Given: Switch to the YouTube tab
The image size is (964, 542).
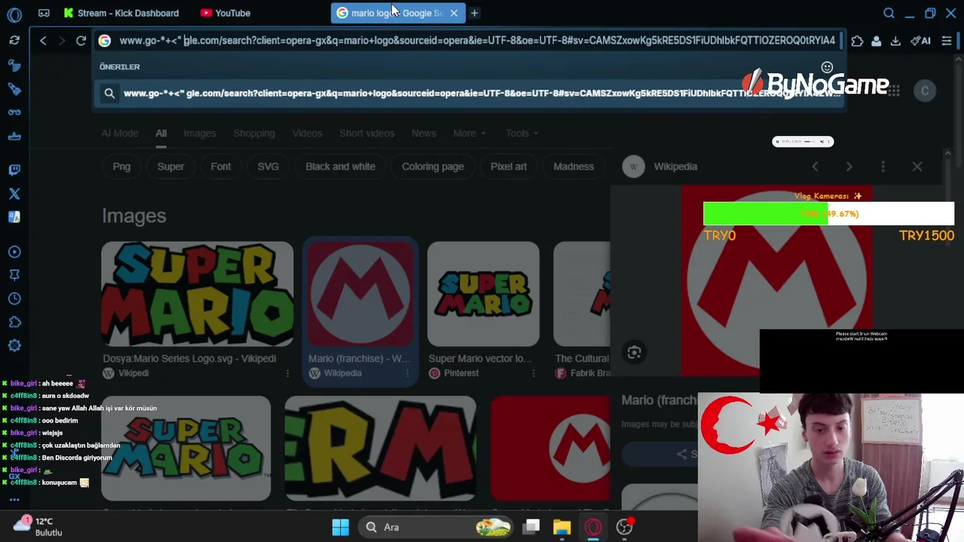Looking at the screenshot, I should [226, 13].
